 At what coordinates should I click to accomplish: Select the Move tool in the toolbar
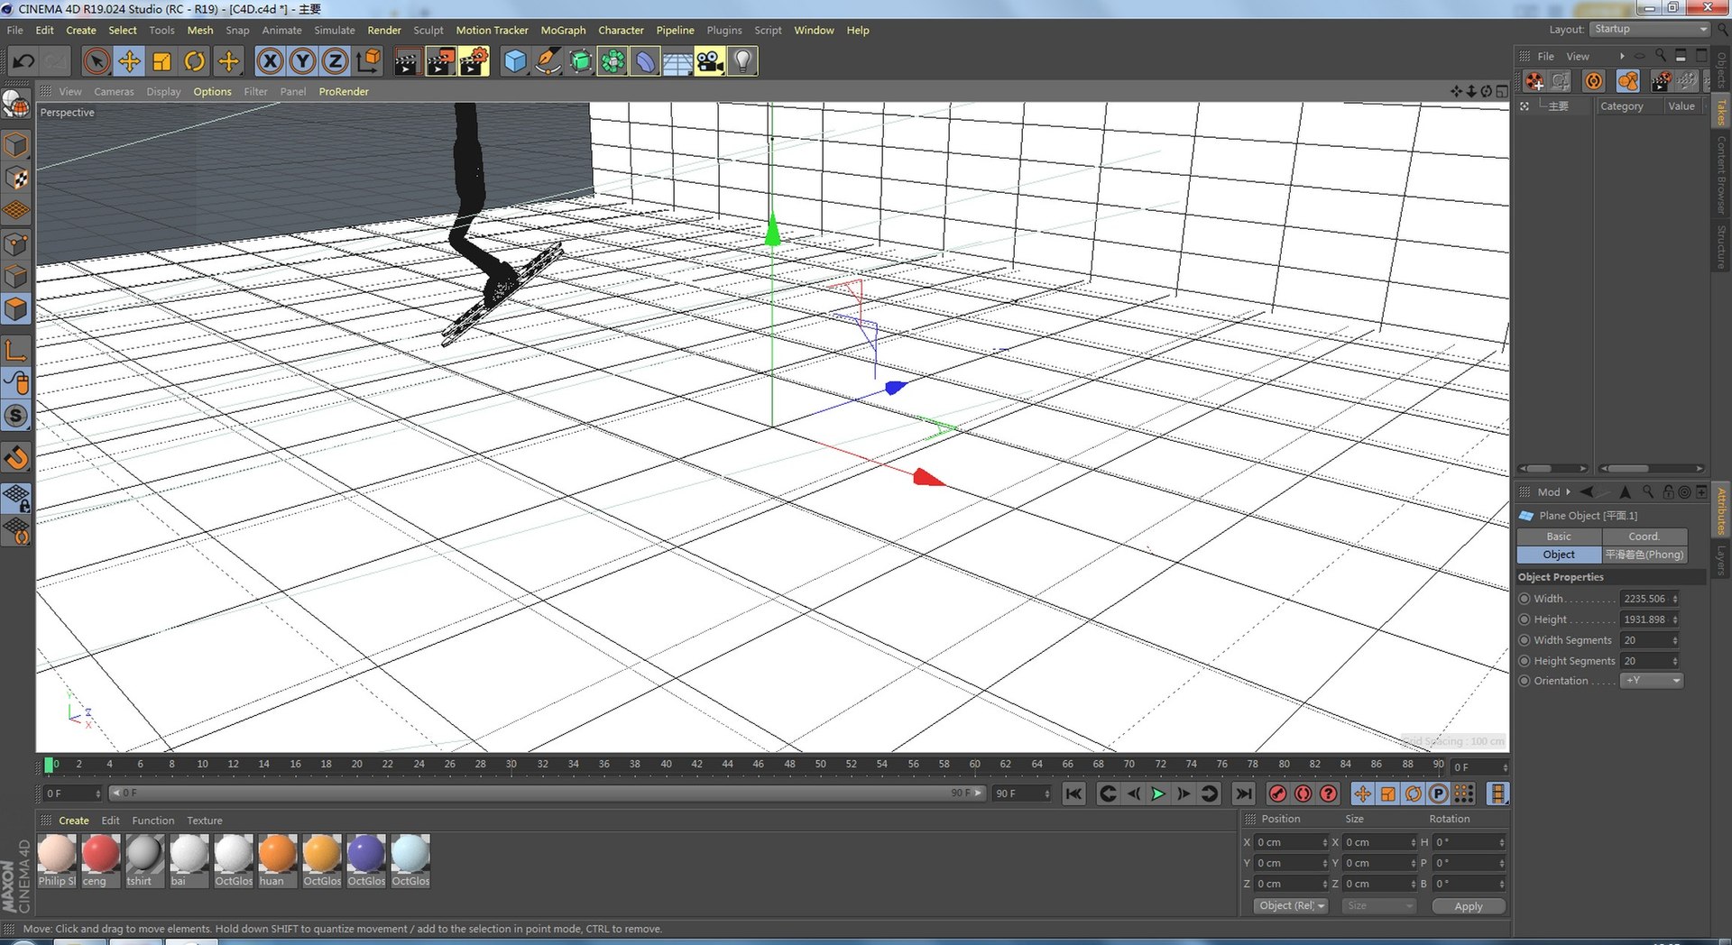(129, 61)
